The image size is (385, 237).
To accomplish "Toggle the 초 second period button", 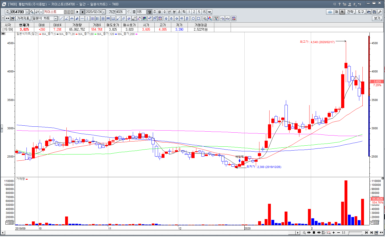I will (x=179, y=12).
